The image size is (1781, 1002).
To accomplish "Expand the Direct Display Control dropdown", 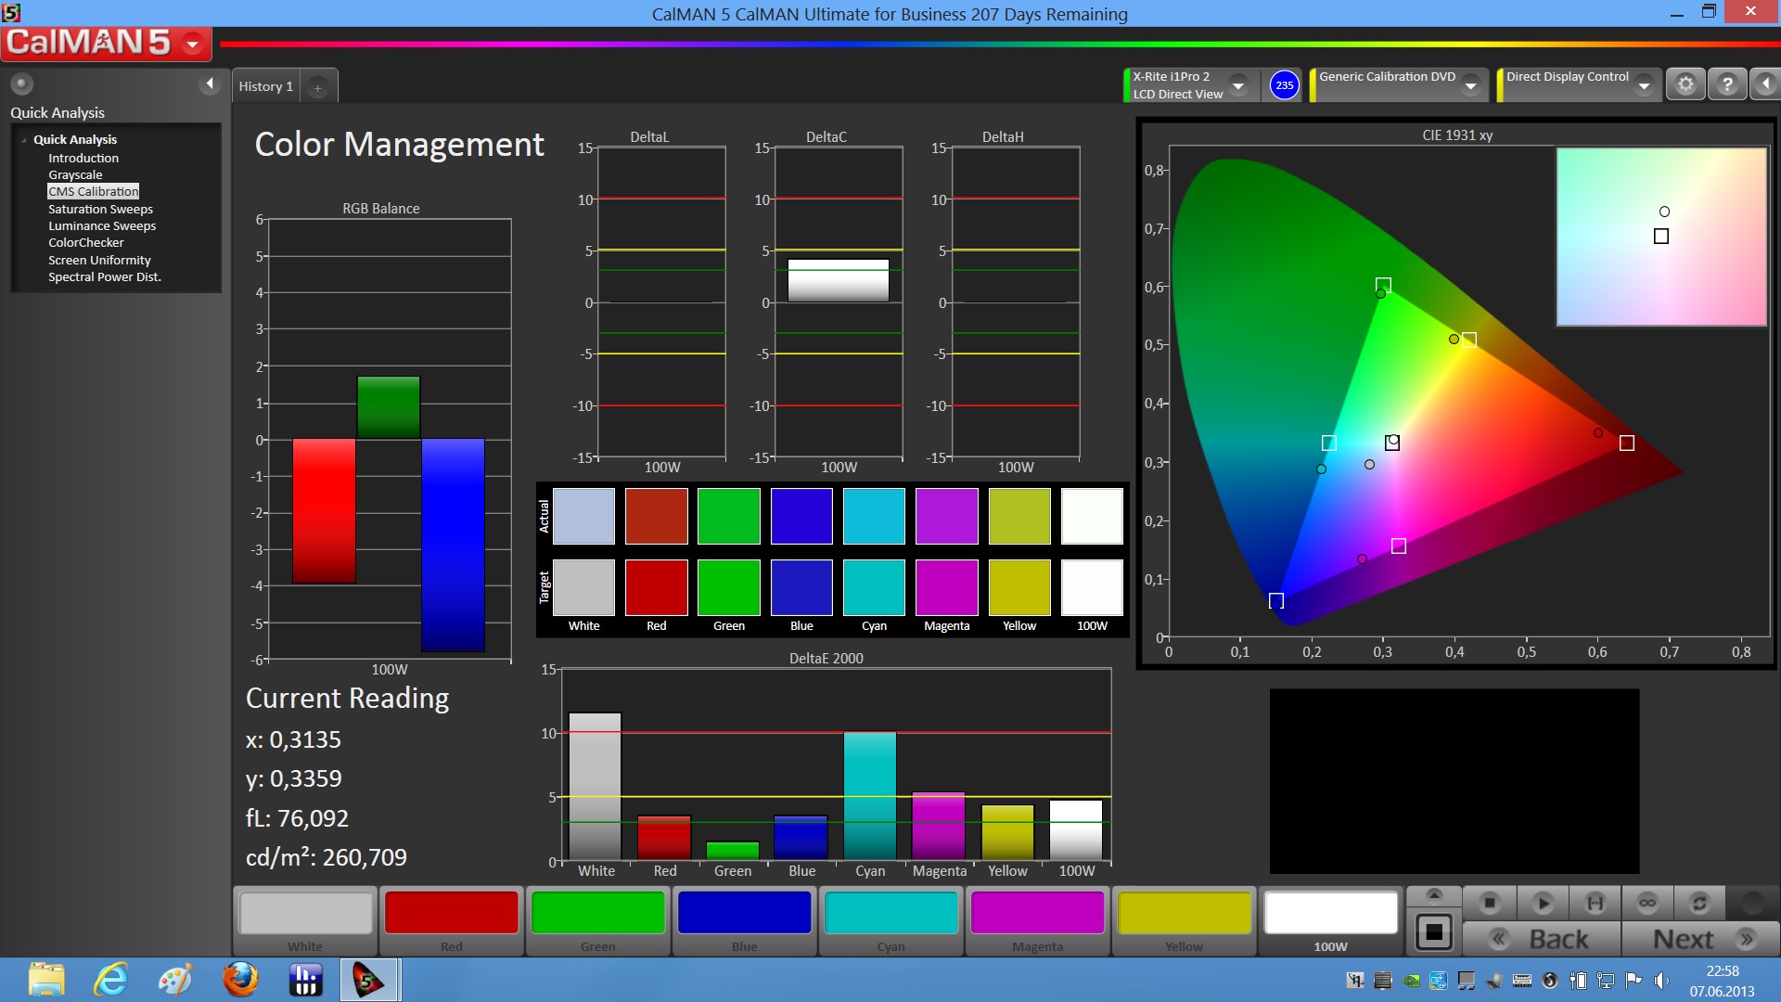I will click(1644, 84).
